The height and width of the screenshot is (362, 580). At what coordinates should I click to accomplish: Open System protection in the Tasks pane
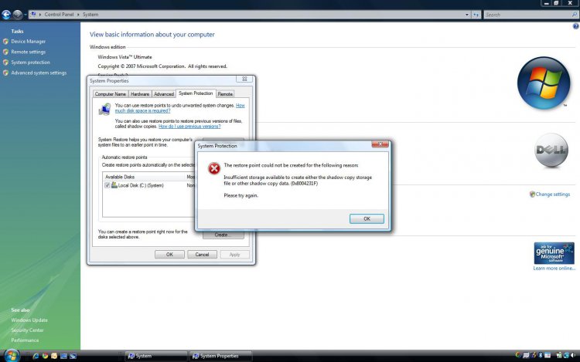[x=30, y=63]
